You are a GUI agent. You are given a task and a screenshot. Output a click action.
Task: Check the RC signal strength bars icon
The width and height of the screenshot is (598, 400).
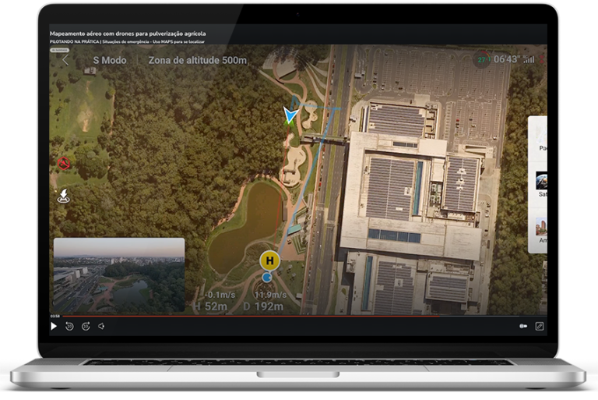[x=529, y=59]
